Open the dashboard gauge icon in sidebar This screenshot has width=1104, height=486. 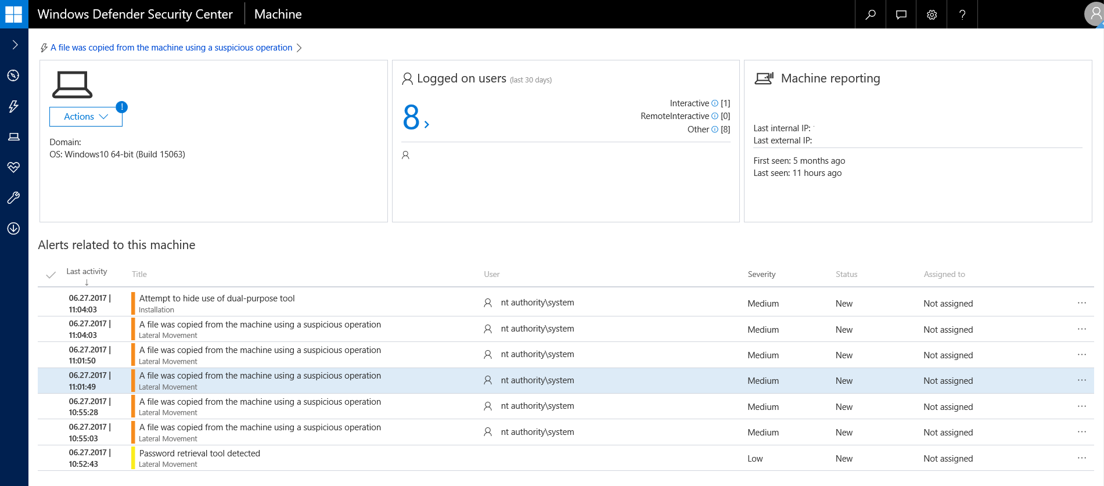click(x=13, y=75)
